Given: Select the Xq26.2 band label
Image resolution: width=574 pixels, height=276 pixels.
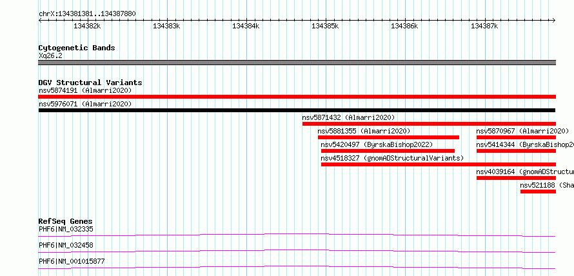Looking at the screenshot, I should 50,56.
